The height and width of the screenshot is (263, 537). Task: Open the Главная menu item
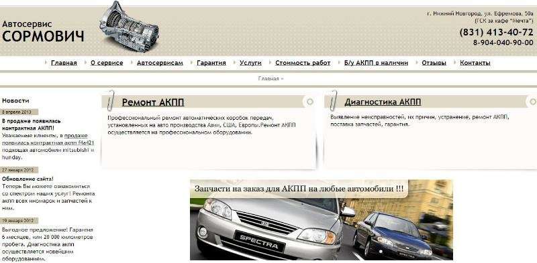(x=64, y=63)
